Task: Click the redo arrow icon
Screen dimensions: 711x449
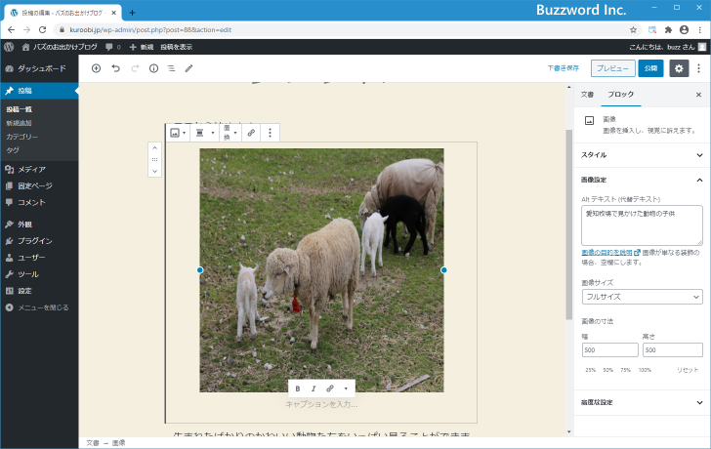Action: pos(135,68)
